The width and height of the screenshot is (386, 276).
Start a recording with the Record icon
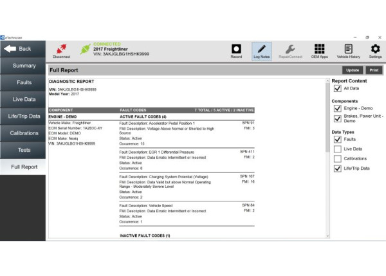coord(236,50)
